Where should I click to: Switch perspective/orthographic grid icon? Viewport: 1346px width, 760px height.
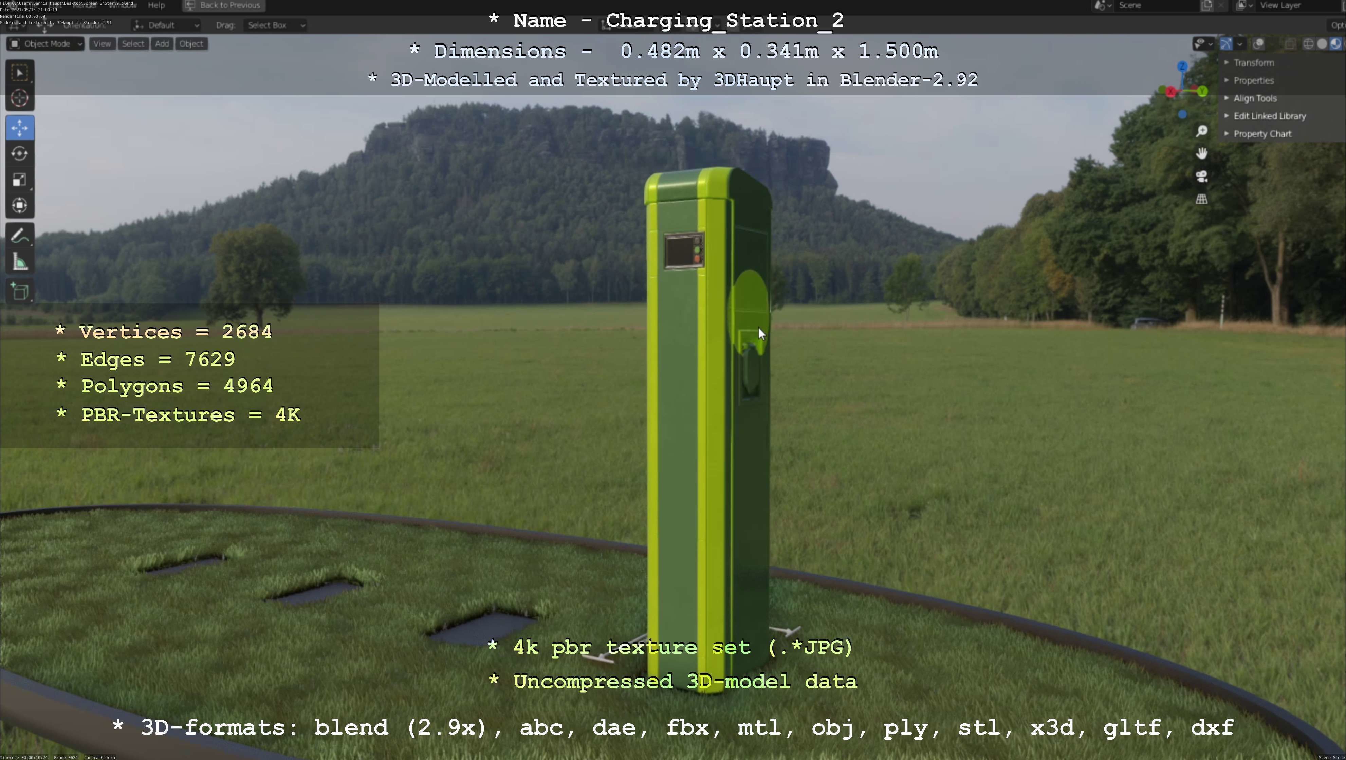coord(1202,199)
